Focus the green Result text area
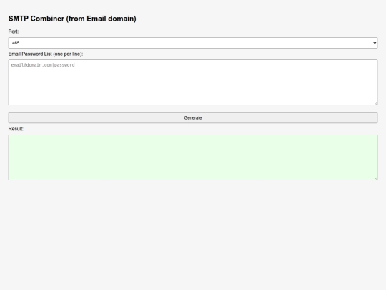Screen dimensions: 386x290 (193, 158)
